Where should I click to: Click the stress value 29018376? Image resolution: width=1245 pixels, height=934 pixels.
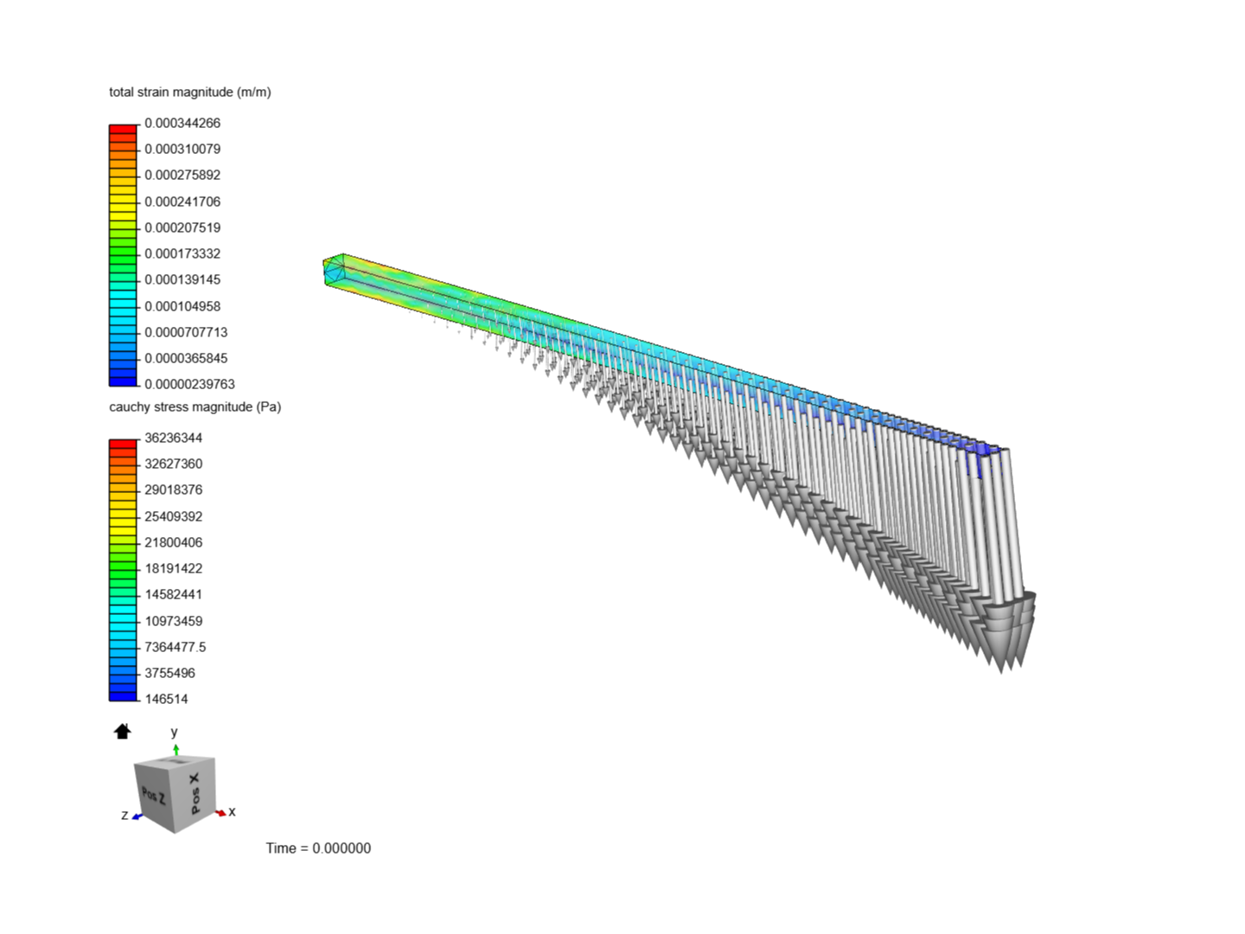(x=173, y=489)
